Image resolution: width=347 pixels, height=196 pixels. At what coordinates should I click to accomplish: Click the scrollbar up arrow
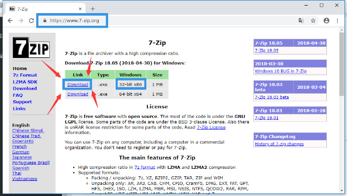(x=341, y=30)
